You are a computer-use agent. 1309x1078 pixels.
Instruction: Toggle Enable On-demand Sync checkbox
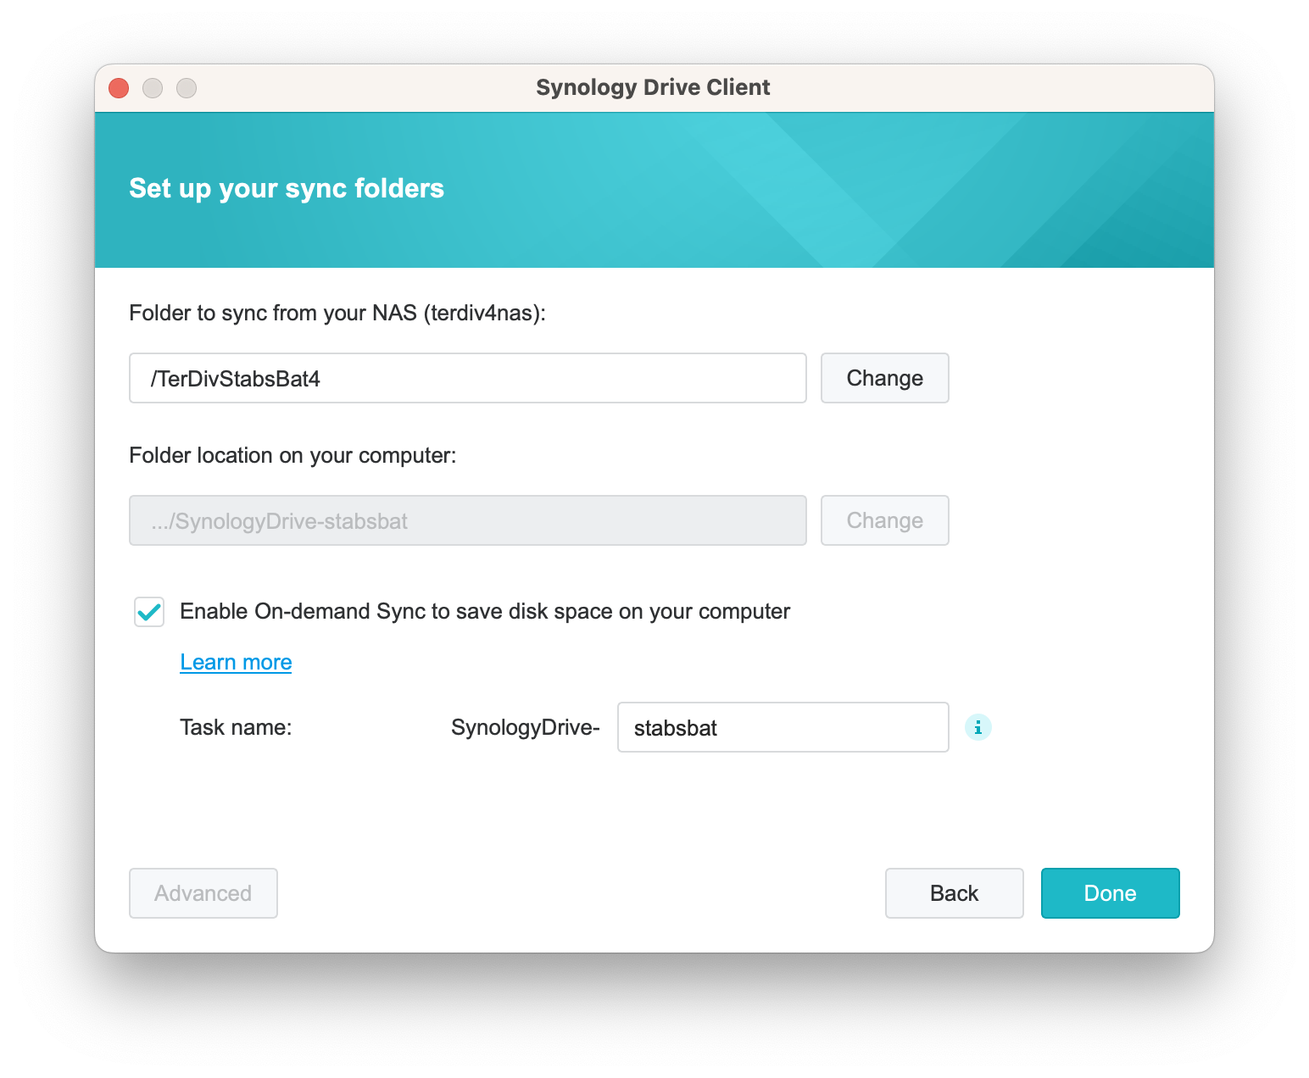click(x=149, y=612)
